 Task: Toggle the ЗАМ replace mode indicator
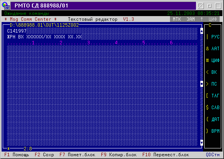[191, 19]
